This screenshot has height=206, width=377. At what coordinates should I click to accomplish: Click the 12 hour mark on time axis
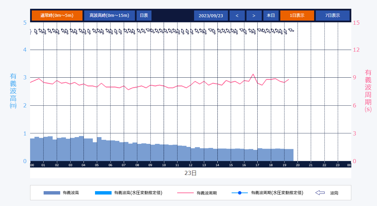(191, 165)
